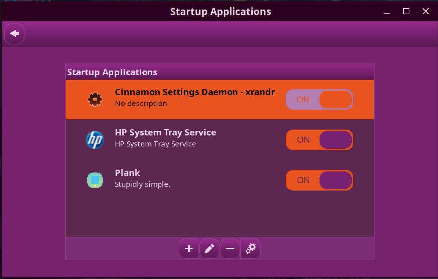Click the Plank application icon
Viewport: 438px width, 279px height.
[95, 180]
